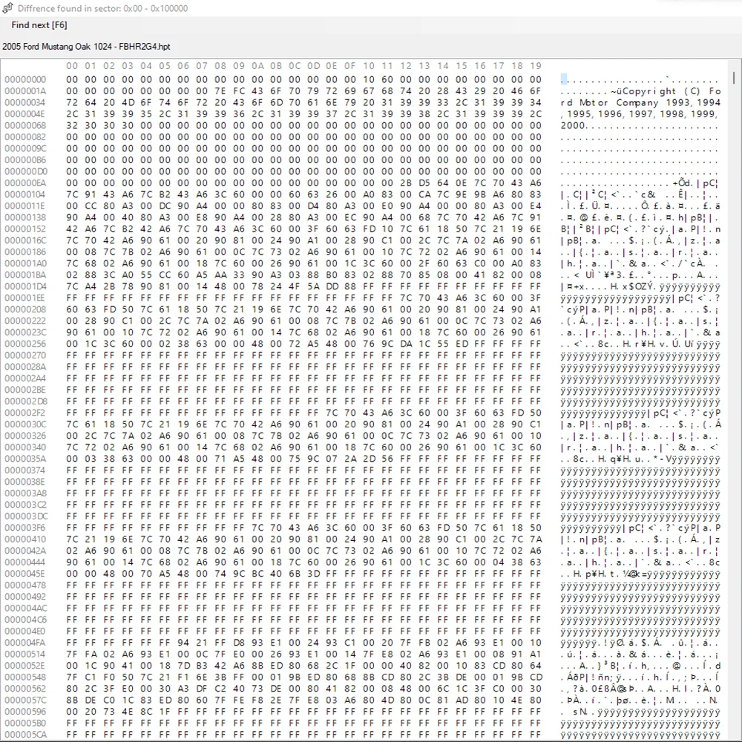The width and height of the screenshot is (742, 742).
Task: Click the compare icon in the title bar
Action: click(8, 8)
